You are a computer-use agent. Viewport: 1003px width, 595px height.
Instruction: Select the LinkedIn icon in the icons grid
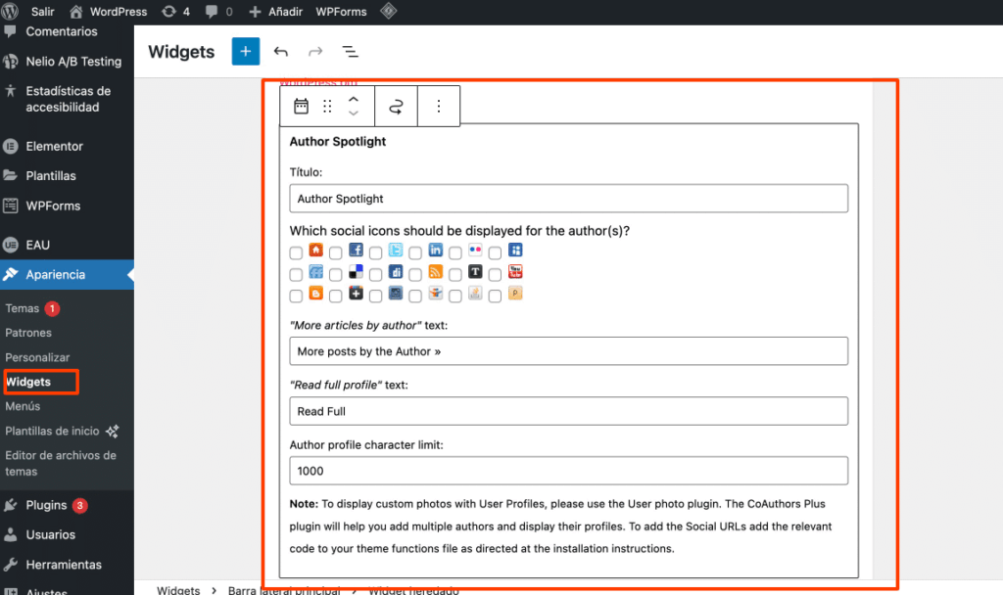(414, 252)
